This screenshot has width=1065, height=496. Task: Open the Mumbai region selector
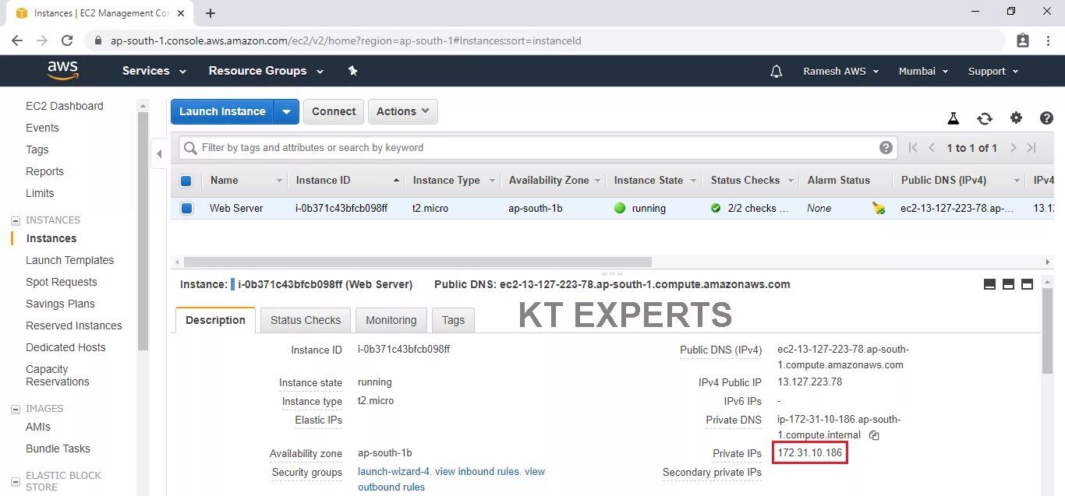point(923,71)
